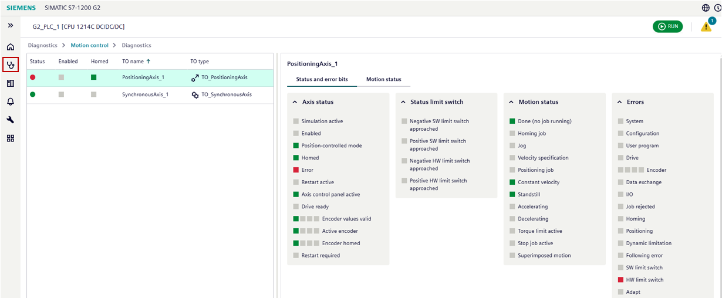Switch to the Motion status tab
The image size is (722, 298).
pos(384,79)
